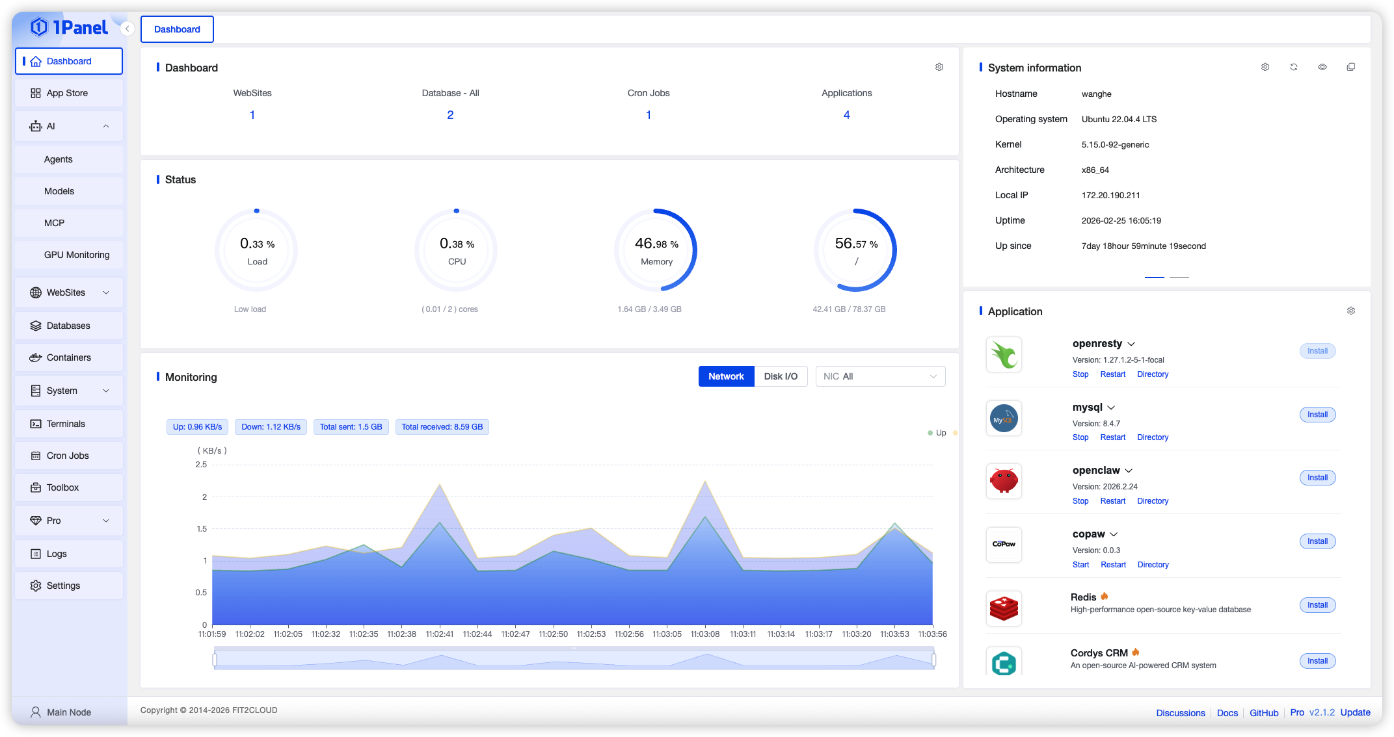Open the Terminals section
1394x737 pixels.
[68, 423]
